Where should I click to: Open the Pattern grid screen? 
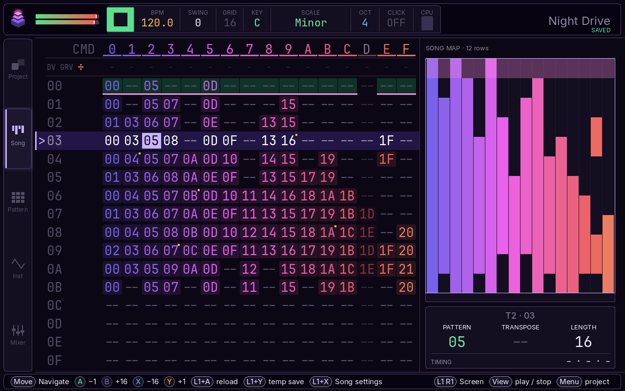coord(18,202)
